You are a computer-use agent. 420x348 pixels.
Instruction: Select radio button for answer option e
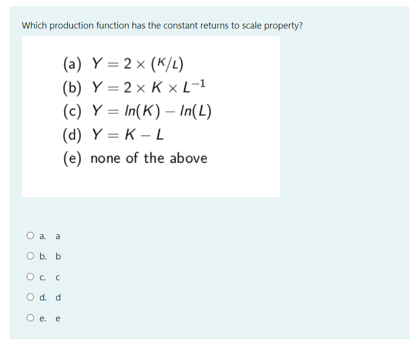pos(30,318)
